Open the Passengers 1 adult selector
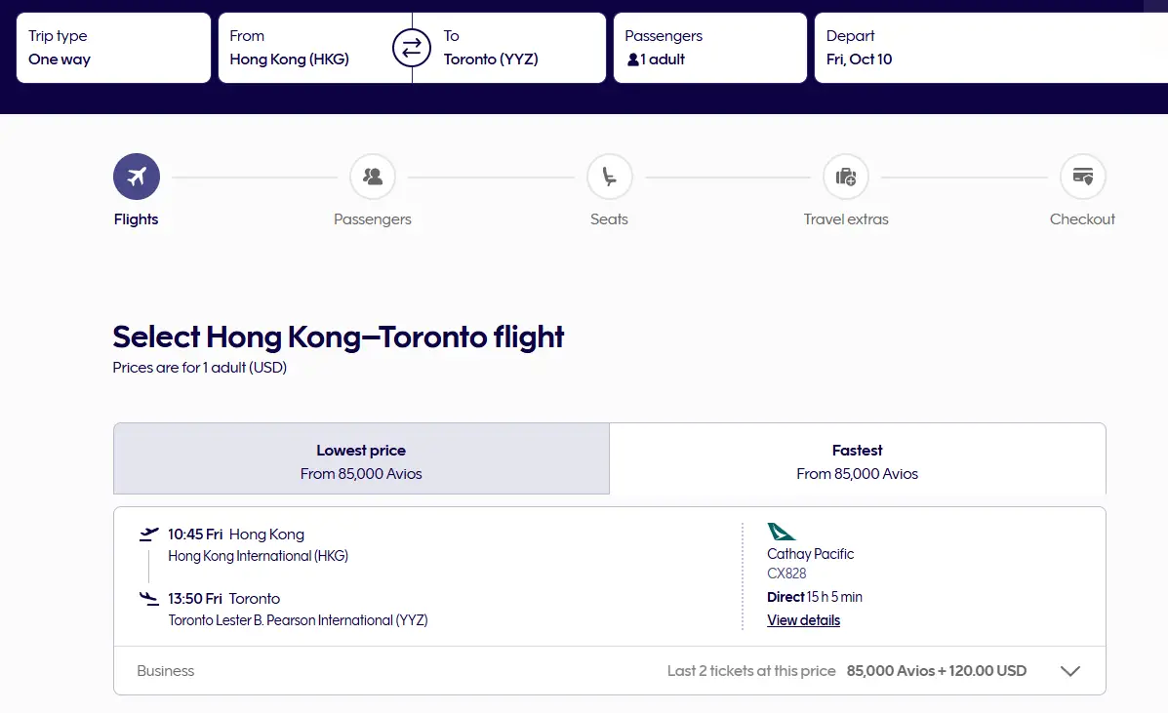The width and height of the screenshot is (1168, 713). [709, 48]
